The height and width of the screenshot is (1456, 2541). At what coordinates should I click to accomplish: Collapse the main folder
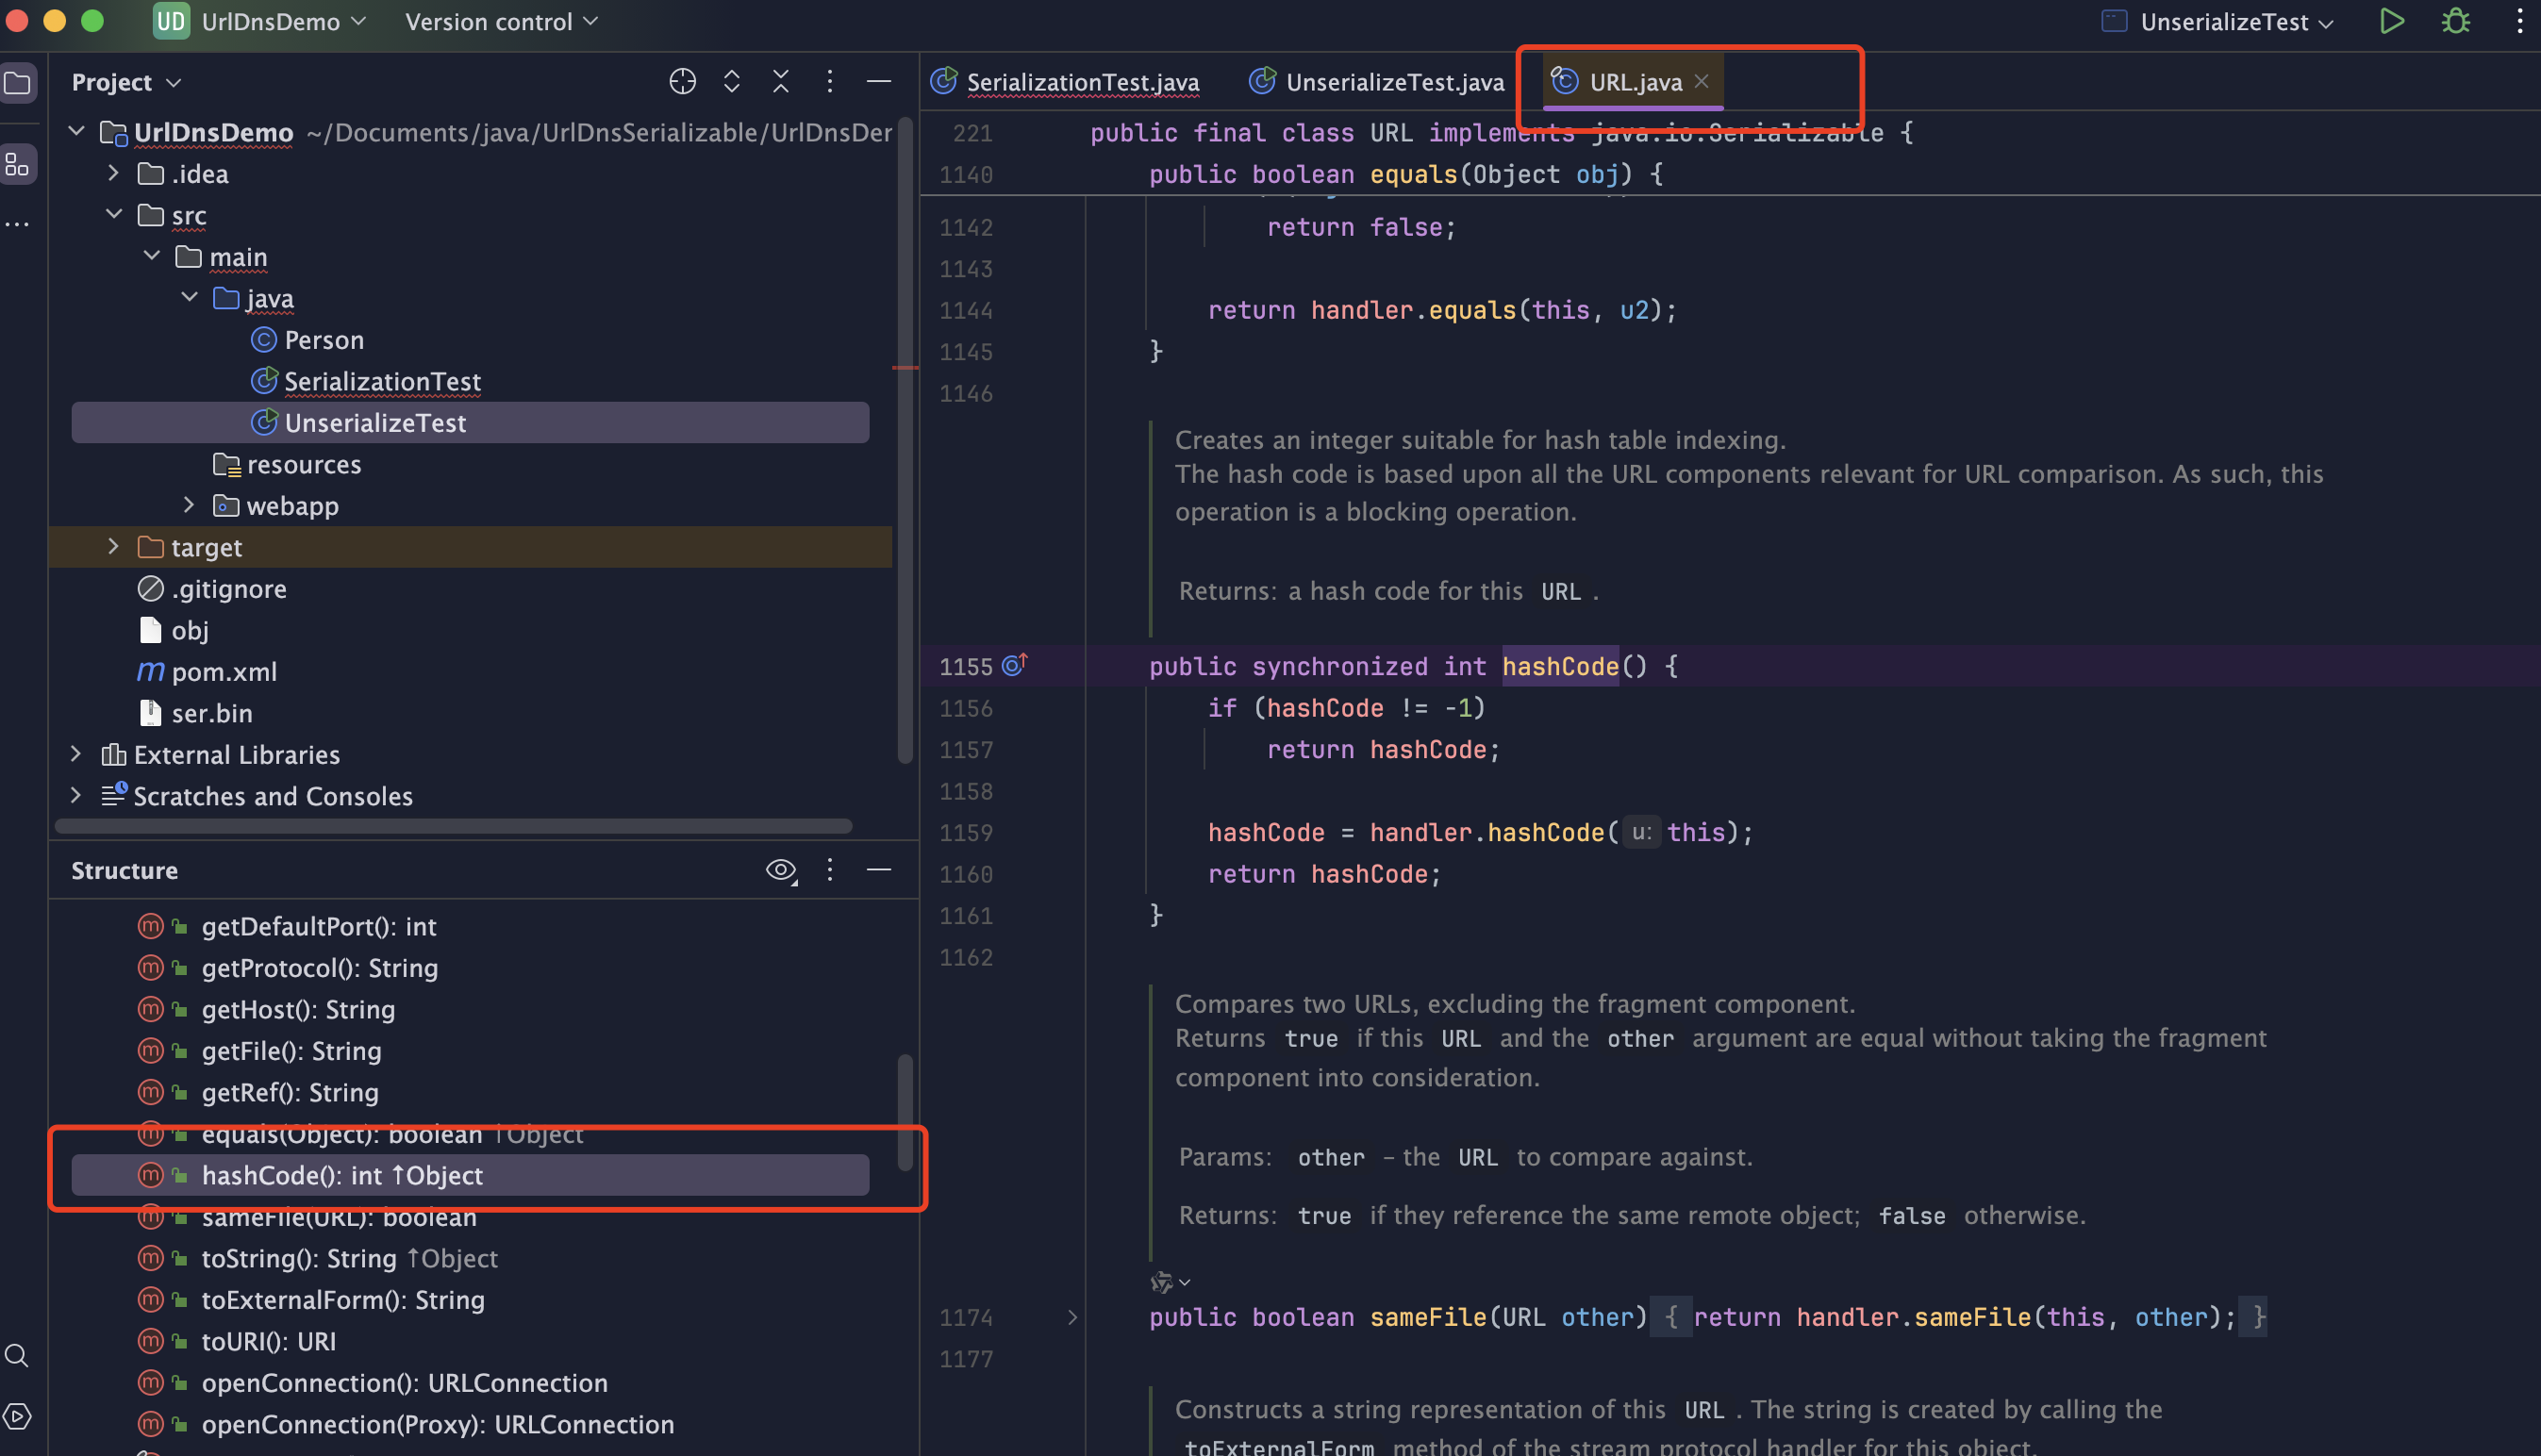point(152,256)
